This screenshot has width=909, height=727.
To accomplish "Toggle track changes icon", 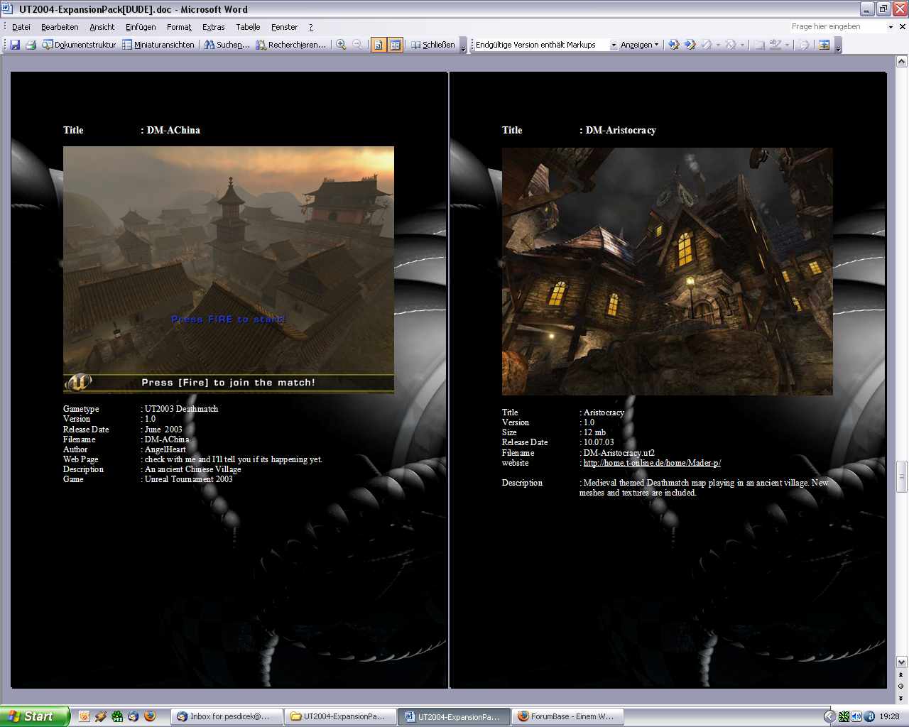I will click(x=803, y=45).
